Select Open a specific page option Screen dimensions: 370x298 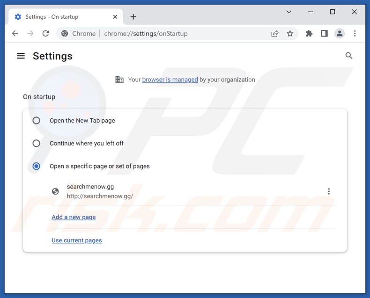[37, 166]
